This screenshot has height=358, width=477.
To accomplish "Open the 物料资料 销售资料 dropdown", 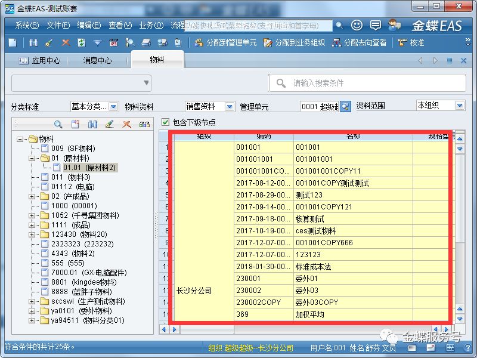I will click(230, 107).
